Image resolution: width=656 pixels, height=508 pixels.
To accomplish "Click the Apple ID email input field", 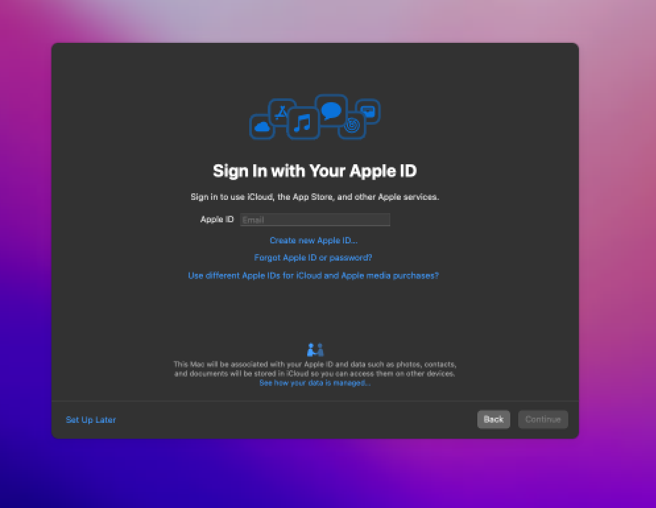I will pyautogui.click(x=315, y=220).
